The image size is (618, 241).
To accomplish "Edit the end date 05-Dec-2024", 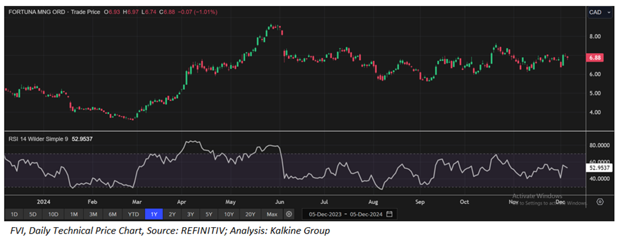I will coord(367,215).
